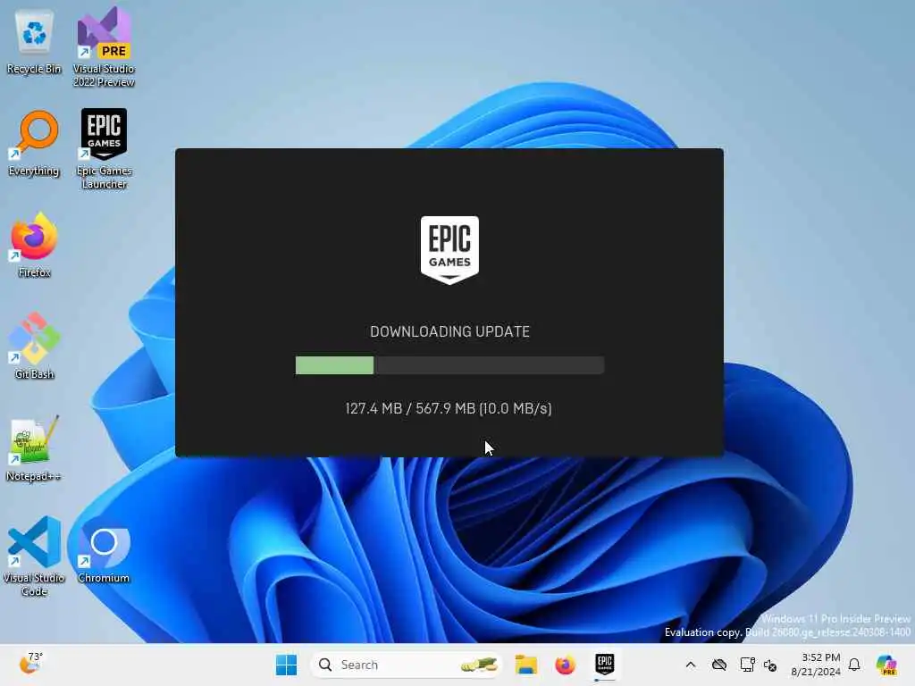Click the Epic Games logo in updater

(449, 250)
